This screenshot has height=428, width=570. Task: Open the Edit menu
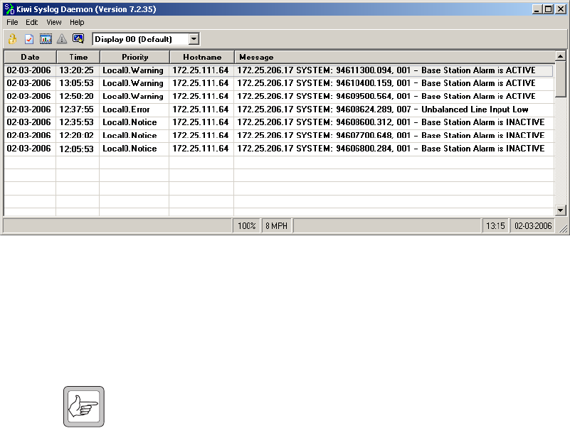tap(31, 22)
